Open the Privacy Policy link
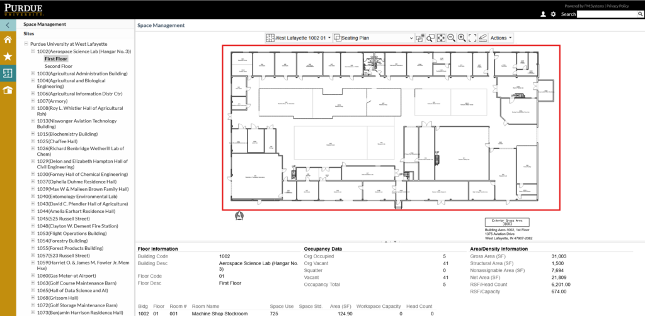645x316 pixels. (x=617, y=6)
